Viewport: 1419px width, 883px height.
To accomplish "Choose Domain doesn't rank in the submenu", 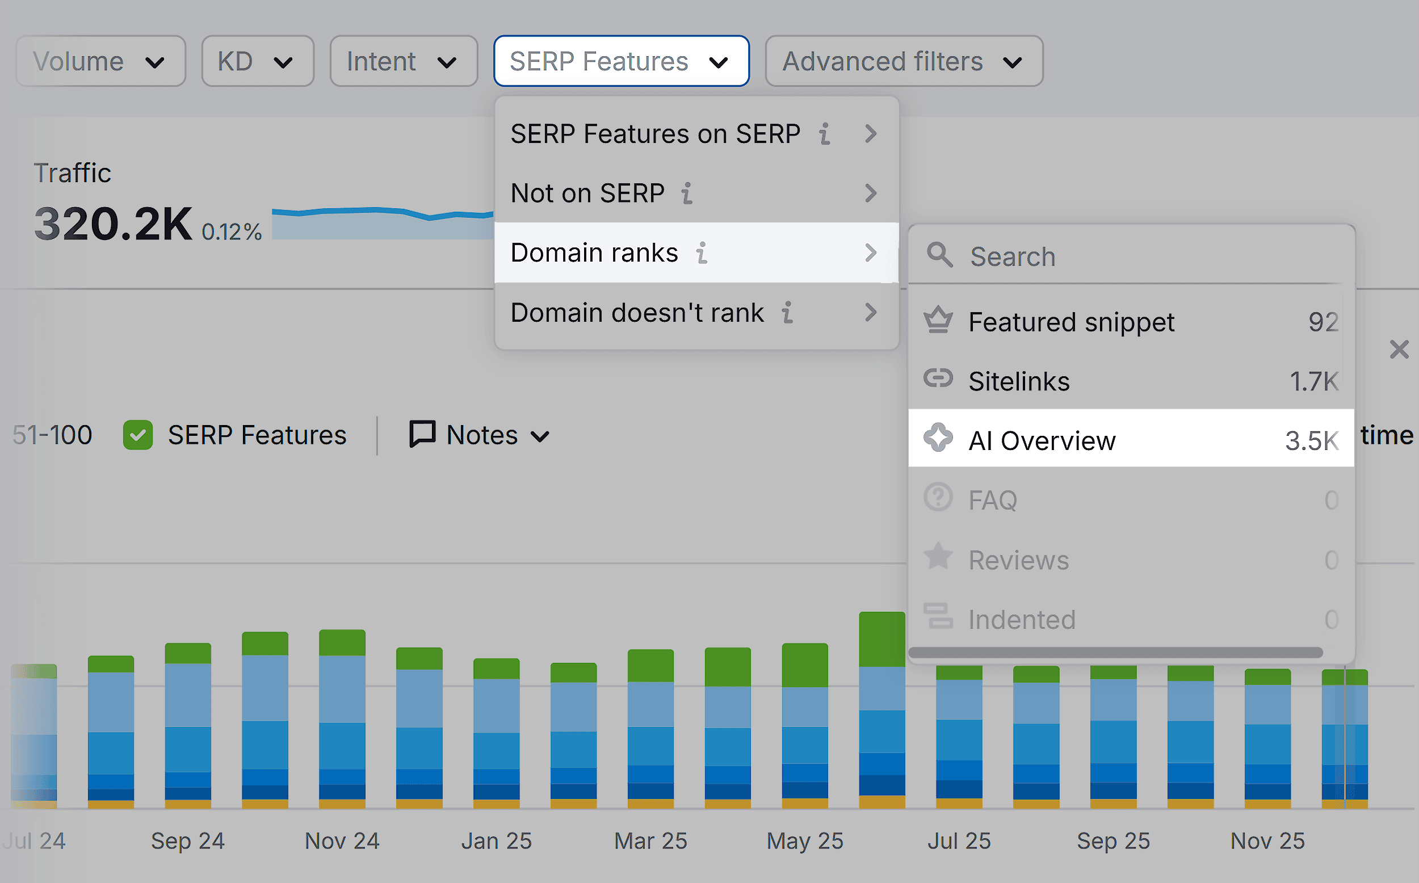I will 637,313.
